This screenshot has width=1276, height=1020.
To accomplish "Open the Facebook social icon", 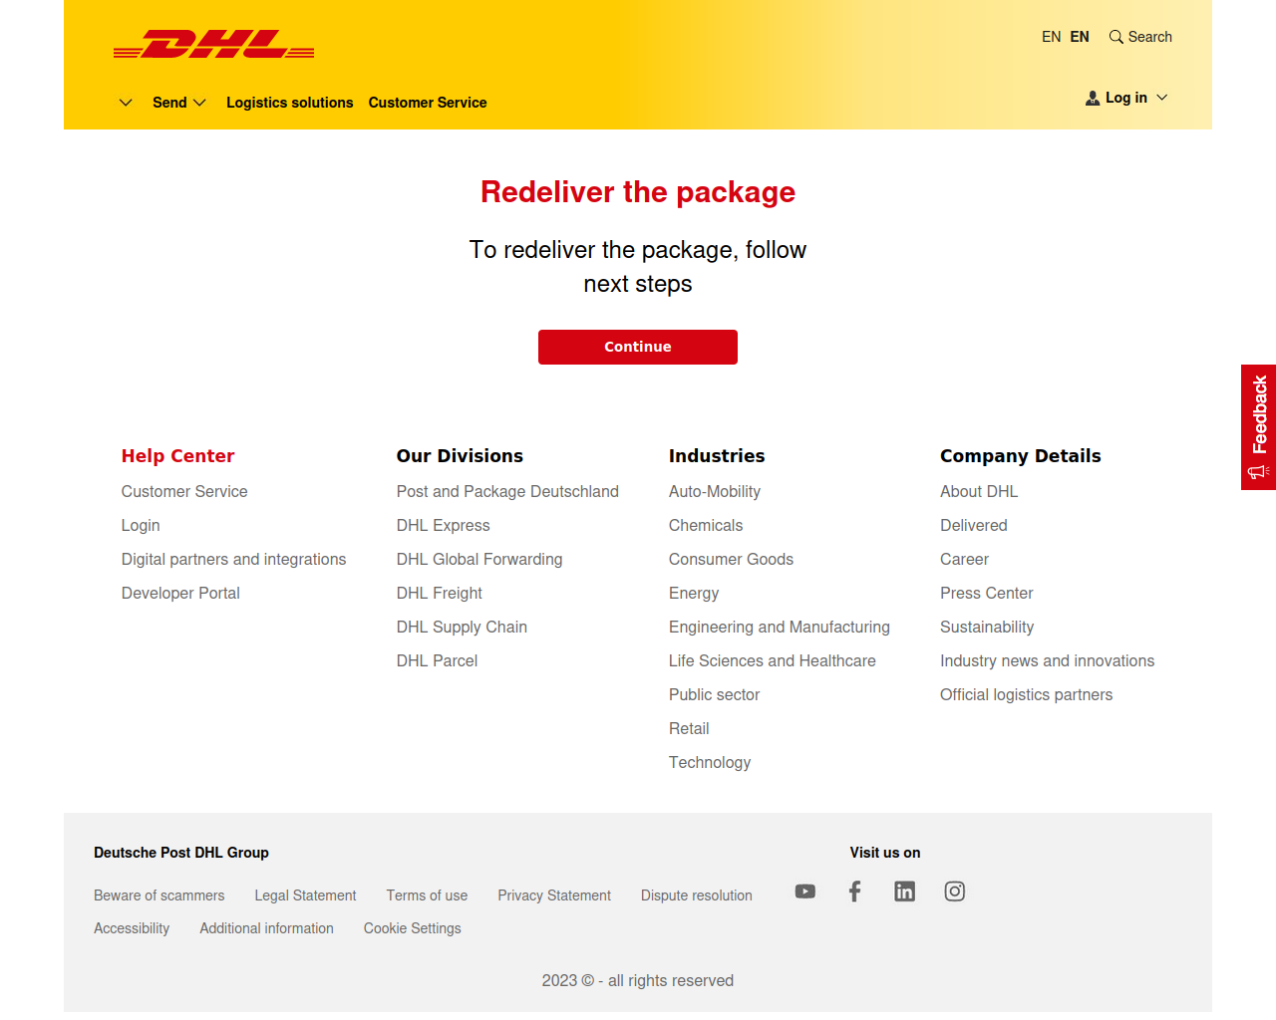I will tap(854, 892).
